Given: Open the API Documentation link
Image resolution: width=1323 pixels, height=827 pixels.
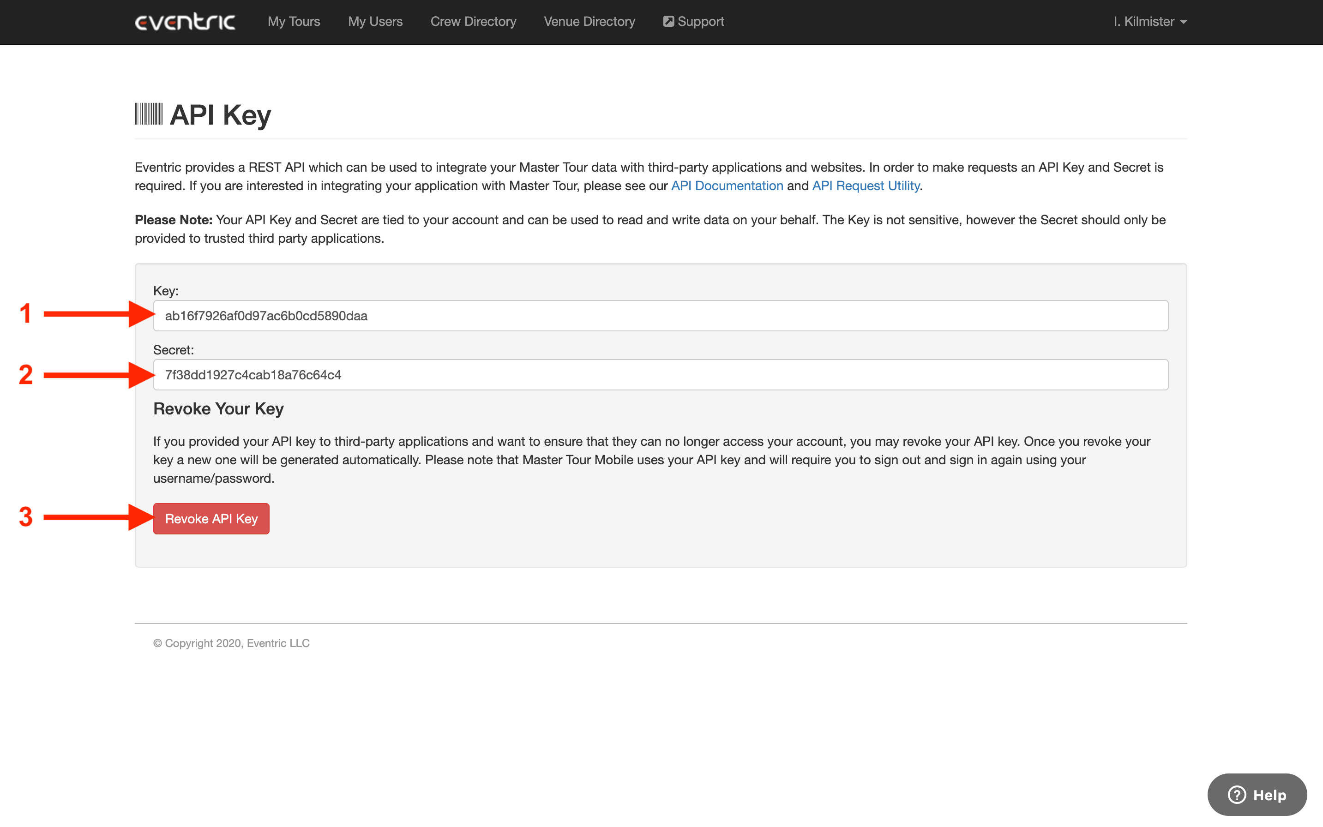Looking at the screenshot, I should 726,186.
